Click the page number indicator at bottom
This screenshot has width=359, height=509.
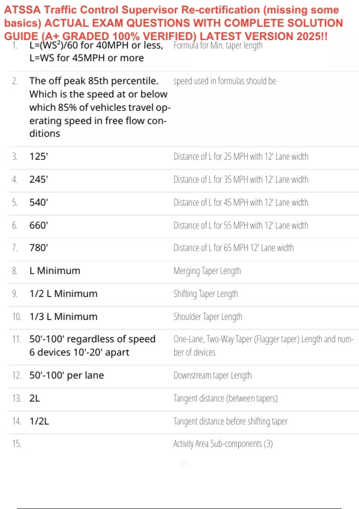184,463
